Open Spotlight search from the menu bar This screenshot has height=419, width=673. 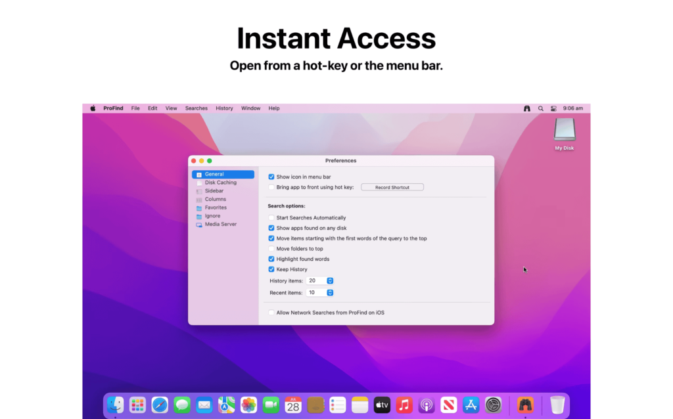coord(540,108)
